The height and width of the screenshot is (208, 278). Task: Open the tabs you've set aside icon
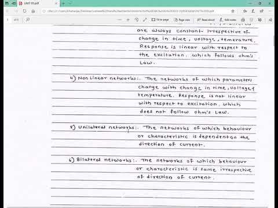pos(7,3)
